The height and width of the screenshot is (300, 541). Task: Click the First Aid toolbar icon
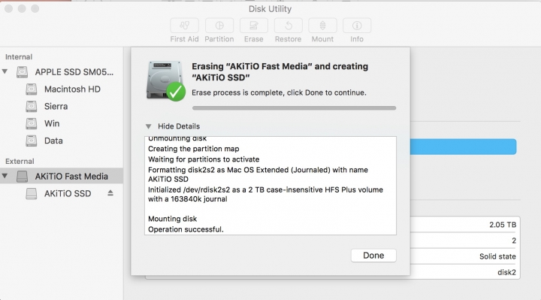click(184, 26)
